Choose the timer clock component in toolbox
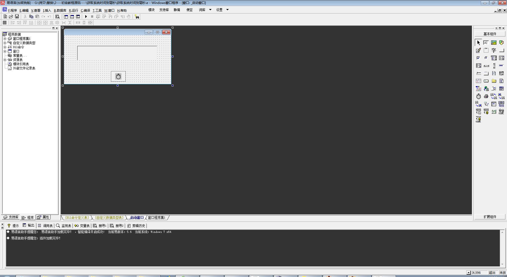The width and height of the screenshot is (507, 277). 478,96
